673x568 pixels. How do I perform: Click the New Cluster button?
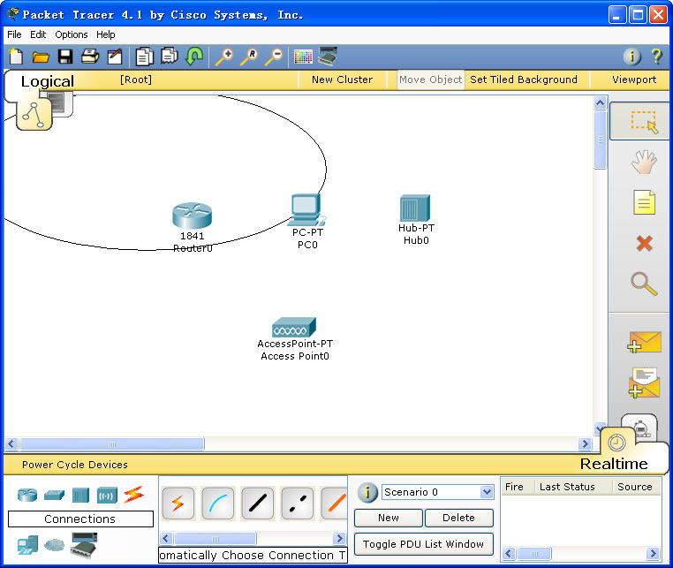click(342, 80)
